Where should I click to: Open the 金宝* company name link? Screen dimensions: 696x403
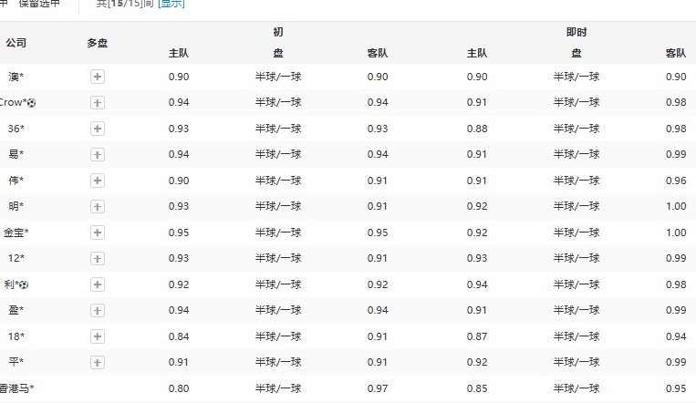click(x=16, y=233)
